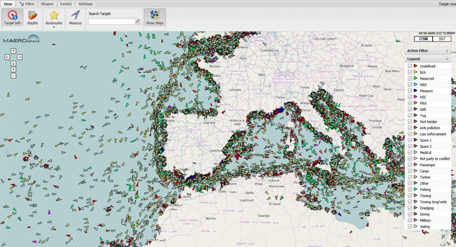
Task: Collapse the Legend panel
Action: click(x=447, y=59)
